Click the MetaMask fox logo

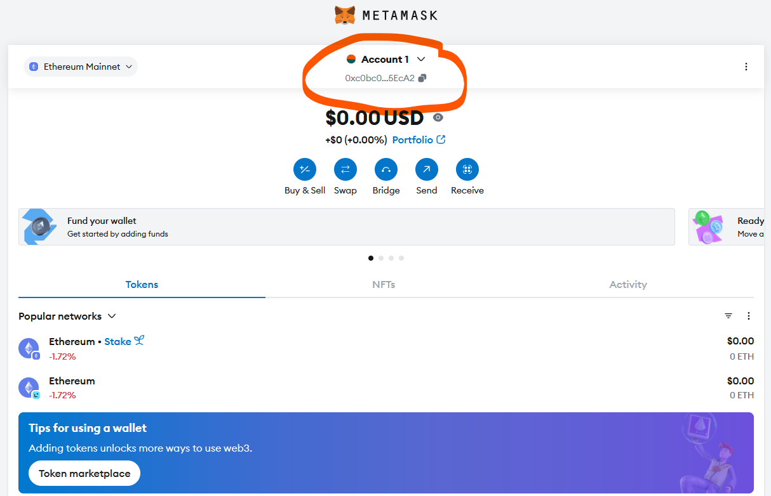tap(345, 15)
